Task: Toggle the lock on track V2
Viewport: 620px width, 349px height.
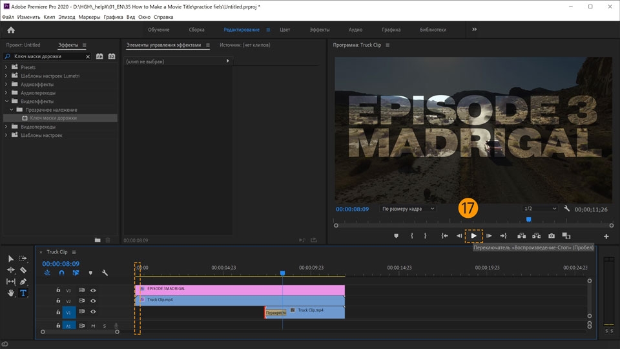Action: pyautogui.click(x=58, y=301)
